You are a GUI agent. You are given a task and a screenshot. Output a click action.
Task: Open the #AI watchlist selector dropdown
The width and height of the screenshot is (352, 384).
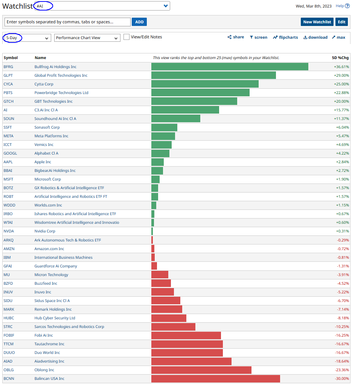102,6
